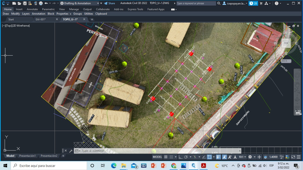Image resolution: width=303 pixels, height=170 pixels.
Task: Save the drawing with the Save icon
Action: pyautogui.click(x=25, y=3)
